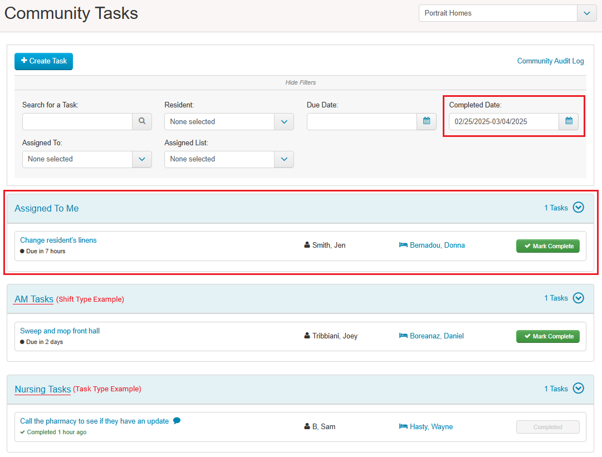Open the Community Audit Log link

point(550,61)
